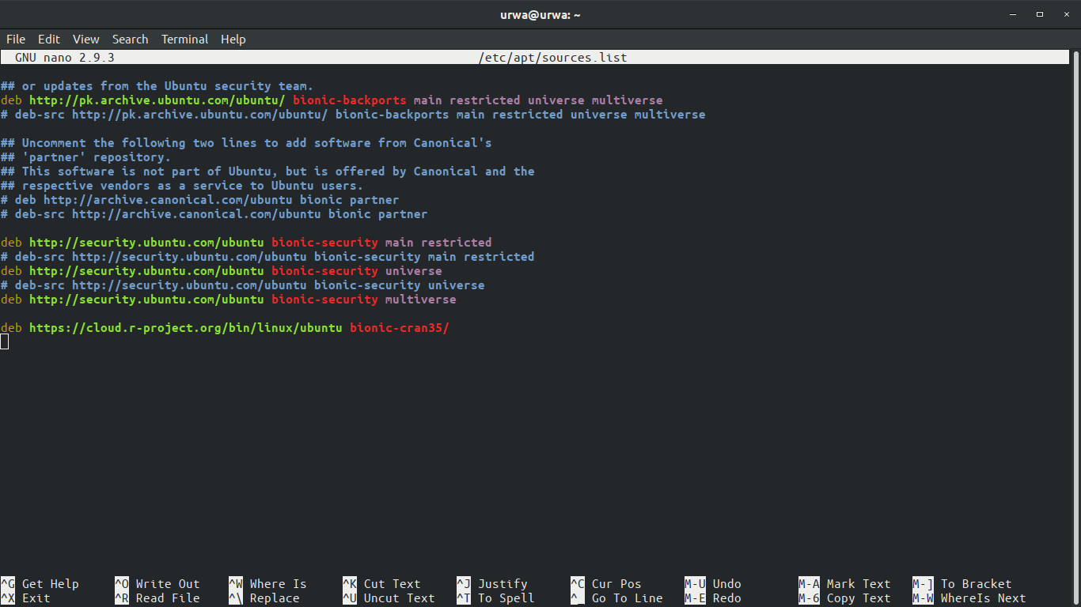The height and width of the screenshot is (607, 1081).
Task: Click the Redo shortcut label
Action: (726, 598)
